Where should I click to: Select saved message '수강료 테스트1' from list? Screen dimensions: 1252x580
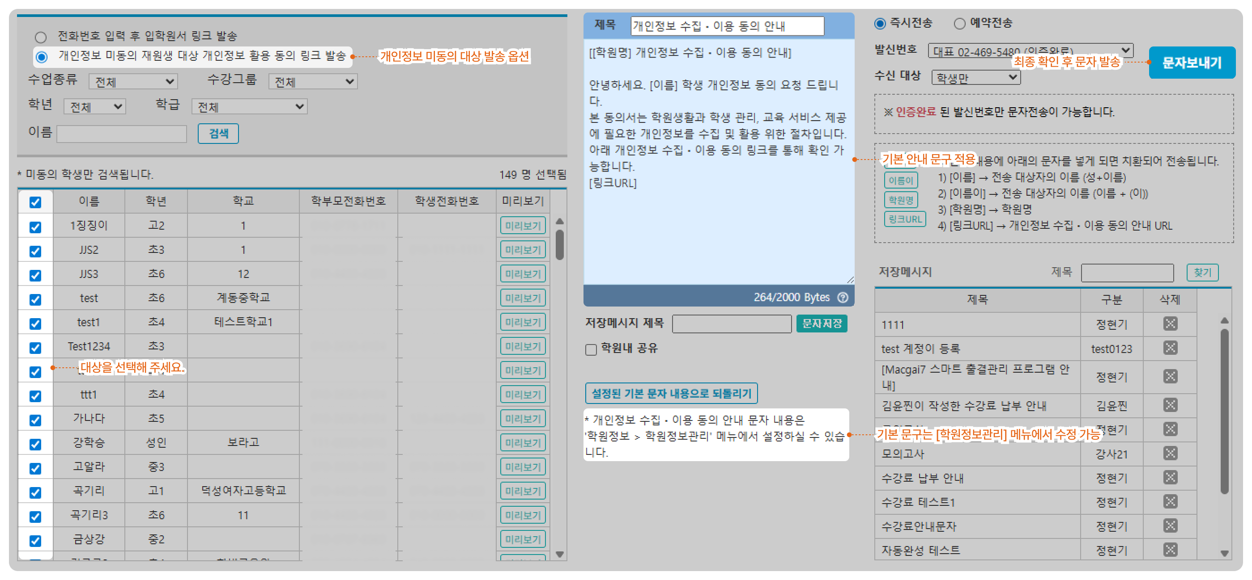click(918, 502)
